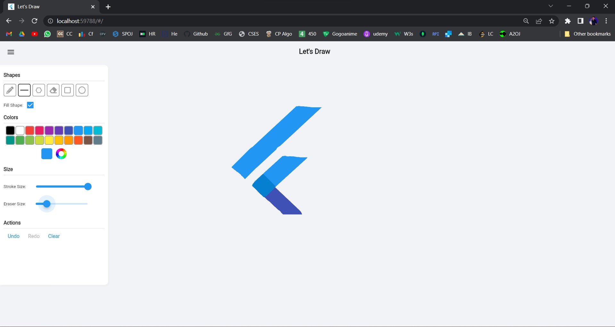Pick the black color swatch

click(10, 130)
